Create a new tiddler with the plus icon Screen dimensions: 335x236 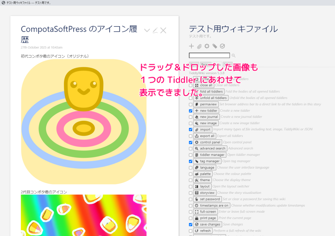point(191,46)
